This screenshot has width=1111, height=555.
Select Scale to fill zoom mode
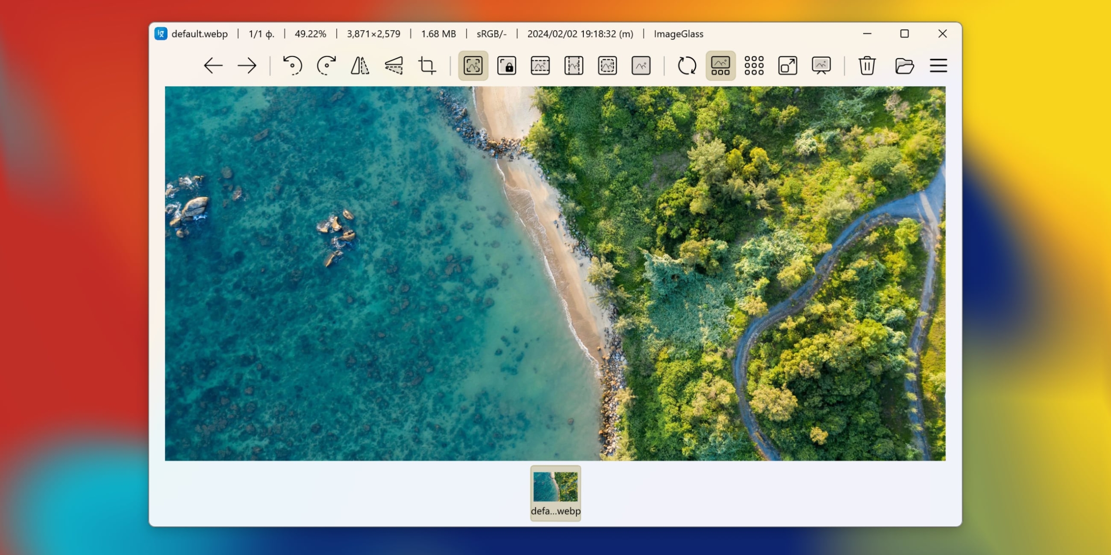(x=641, y=66)
